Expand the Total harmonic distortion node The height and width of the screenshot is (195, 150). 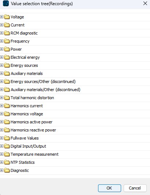tap(1, 98)
